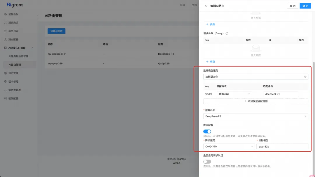Click the 插件配置 grid icon
The image size is (315, 177).
click(x=5, y=98)
